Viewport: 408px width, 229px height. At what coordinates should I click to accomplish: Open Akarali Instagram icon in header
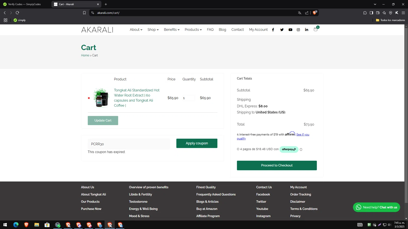pos(298,30)
